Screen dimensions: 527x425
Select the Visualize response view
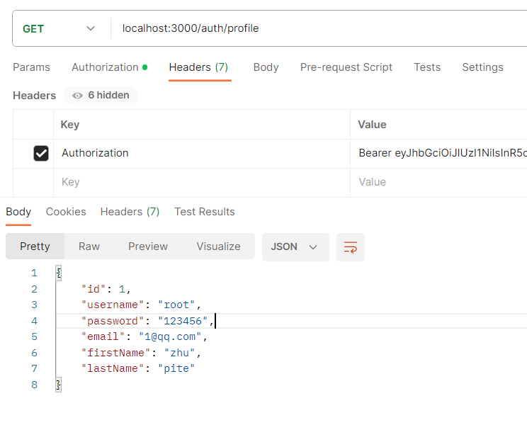(218, 246)
